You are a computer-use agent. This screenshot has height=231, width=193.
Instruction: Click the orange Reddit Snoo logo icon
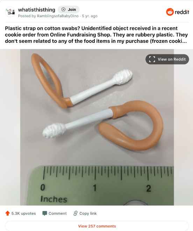pos(170,12)
